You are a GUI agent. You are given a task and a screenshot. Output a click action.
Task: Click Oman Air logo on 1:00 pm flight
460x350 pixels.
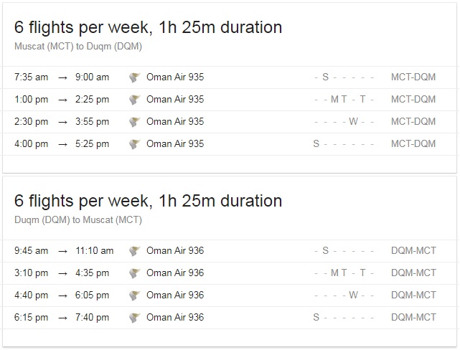[x=135, y=100]
